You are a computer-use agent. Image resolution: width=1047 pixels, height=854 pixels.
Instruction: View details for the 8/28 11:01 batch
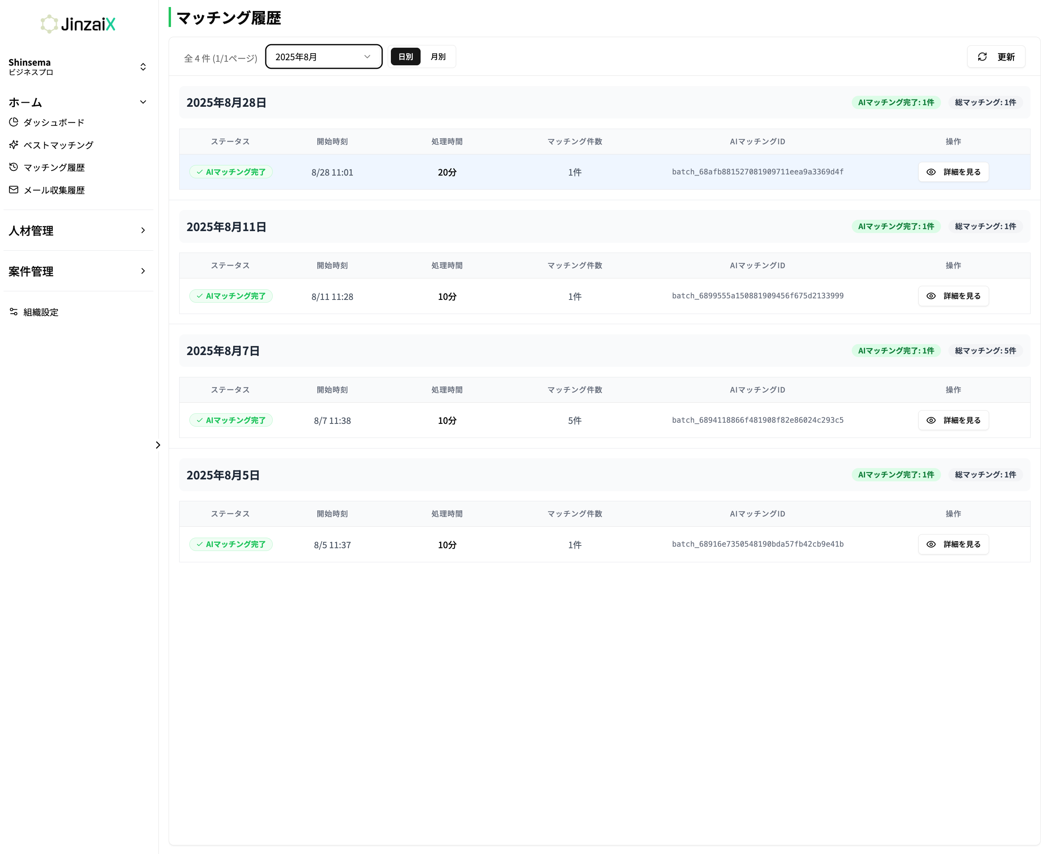953,172
